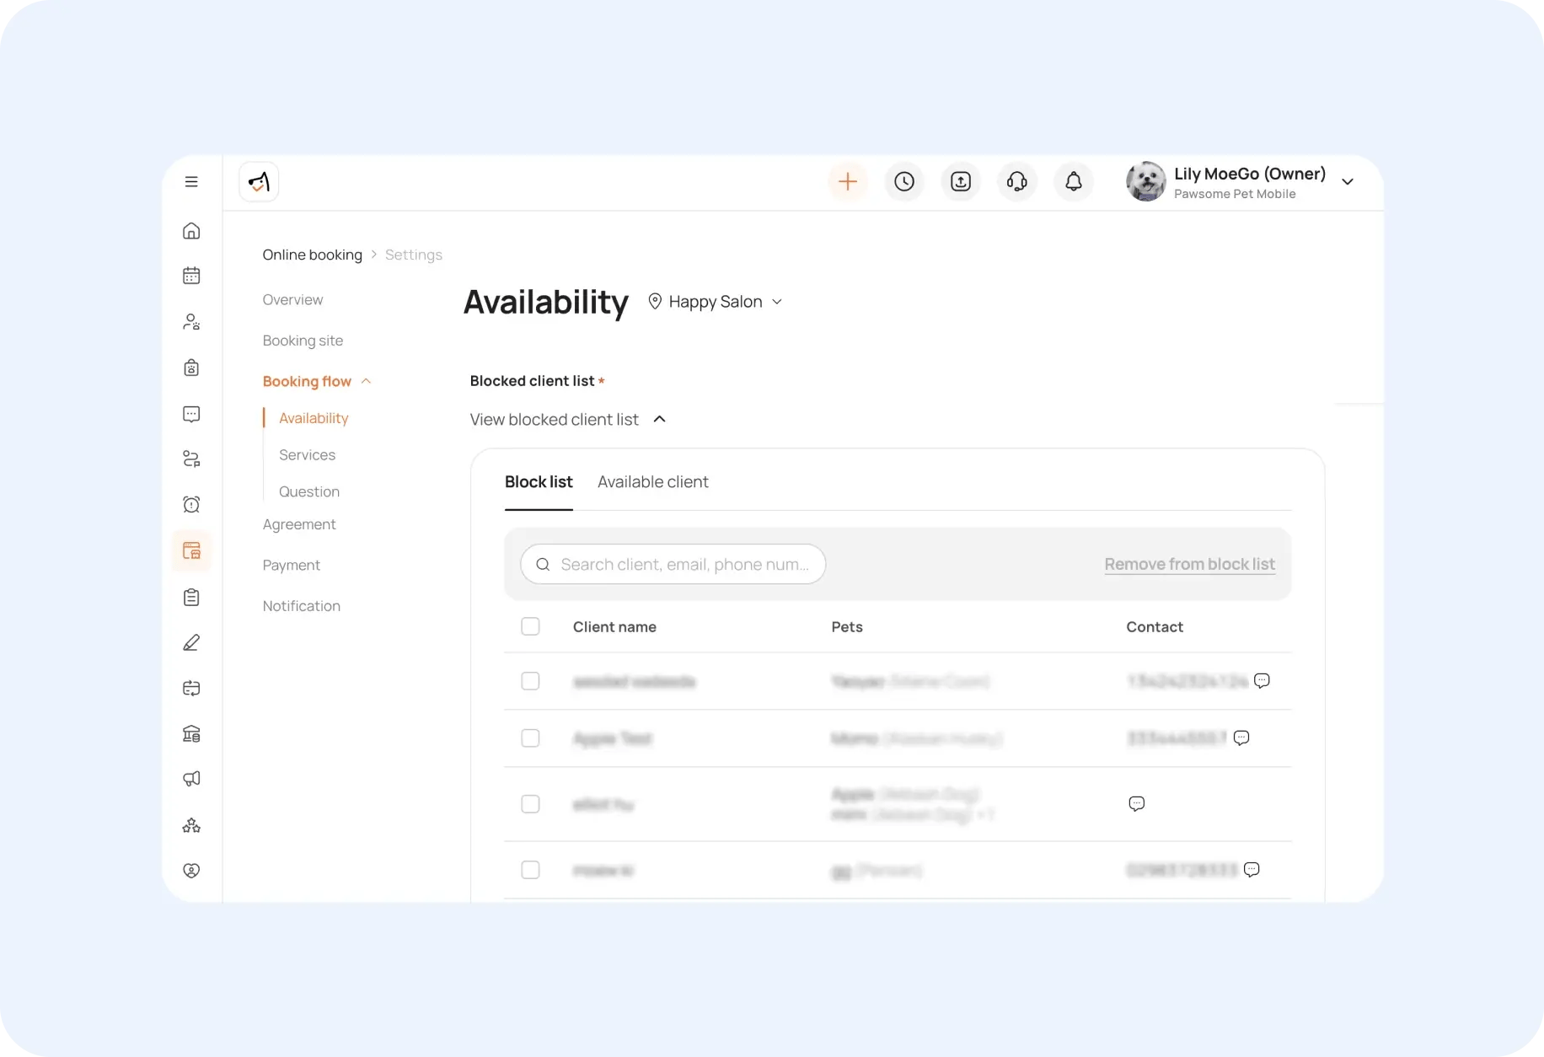Click the search client input field
Screen dimensions: 1544x1057
684,565
